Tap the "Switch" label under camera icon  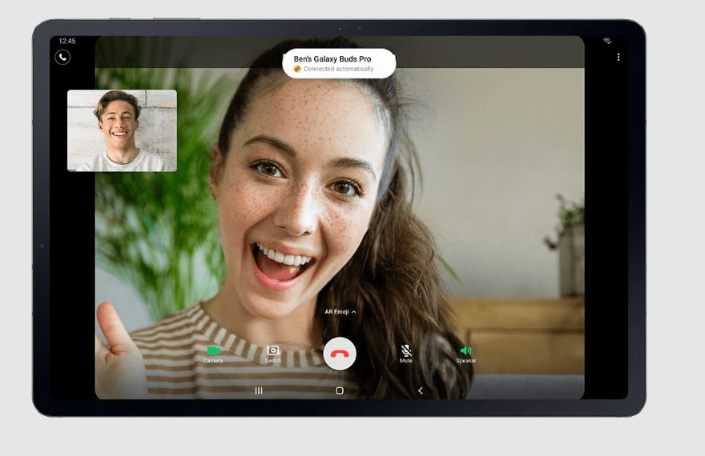(273, 362)
